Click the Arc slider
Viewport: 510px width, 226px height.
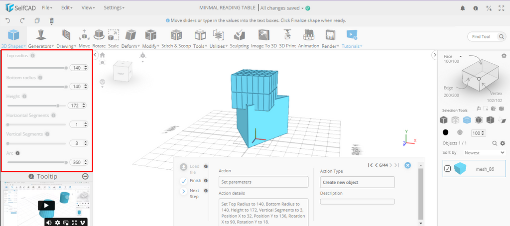37,162
